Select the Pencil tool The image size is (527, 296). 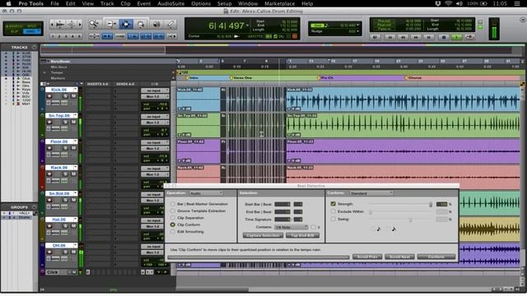[170, 24]
